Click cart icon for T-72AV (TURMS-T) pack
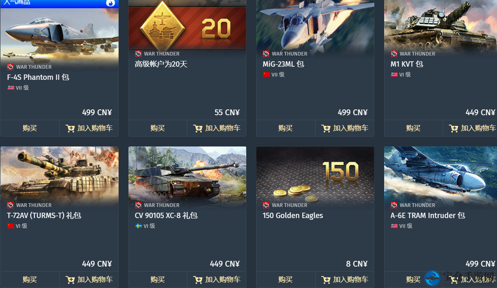 pos(70,280)
